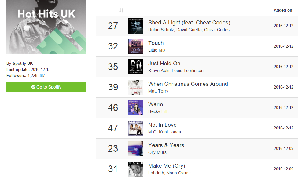298x178 pixels.
Task: Select the Matt Terry artist name
Action: [158, 91]
